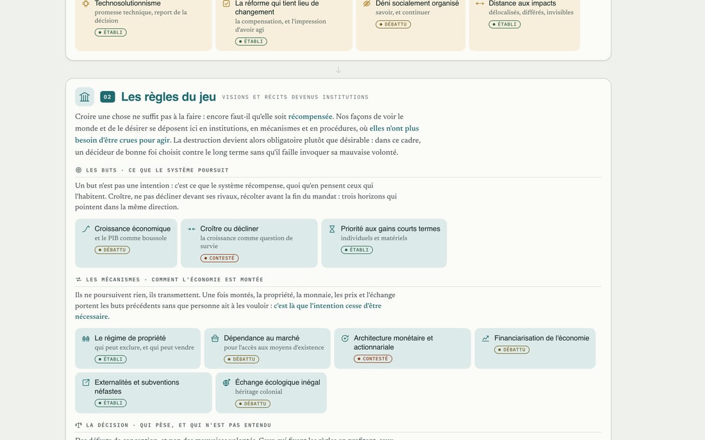
Task: Click the basket icon on Dépendance au marché
Action: click(215, 338)
